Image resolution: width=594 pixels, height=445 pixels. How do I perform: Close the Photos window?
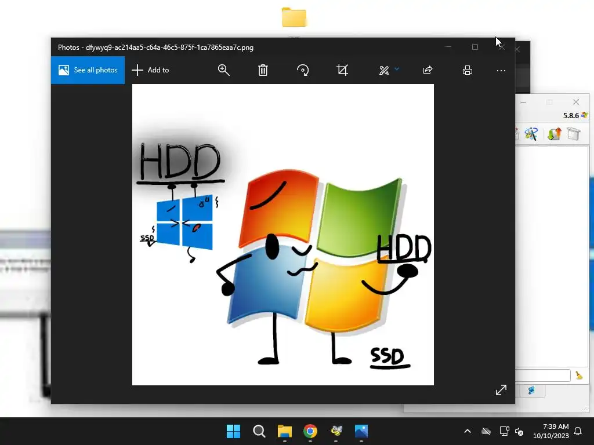pos(502,48)
